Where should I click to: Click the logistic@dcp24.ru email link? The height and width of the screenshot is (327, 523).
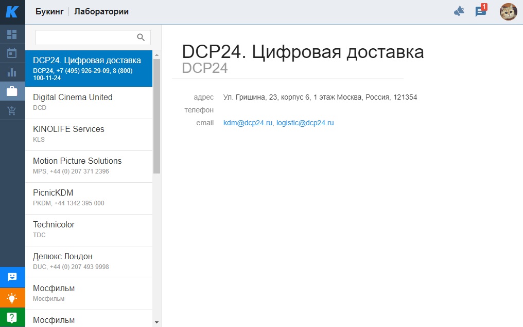tap(305, 123)
